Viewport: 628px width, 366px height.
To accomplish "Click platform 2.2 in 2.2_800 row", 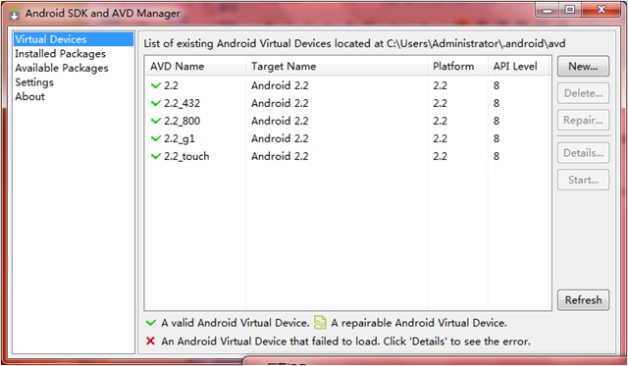I will coord(440,121).
